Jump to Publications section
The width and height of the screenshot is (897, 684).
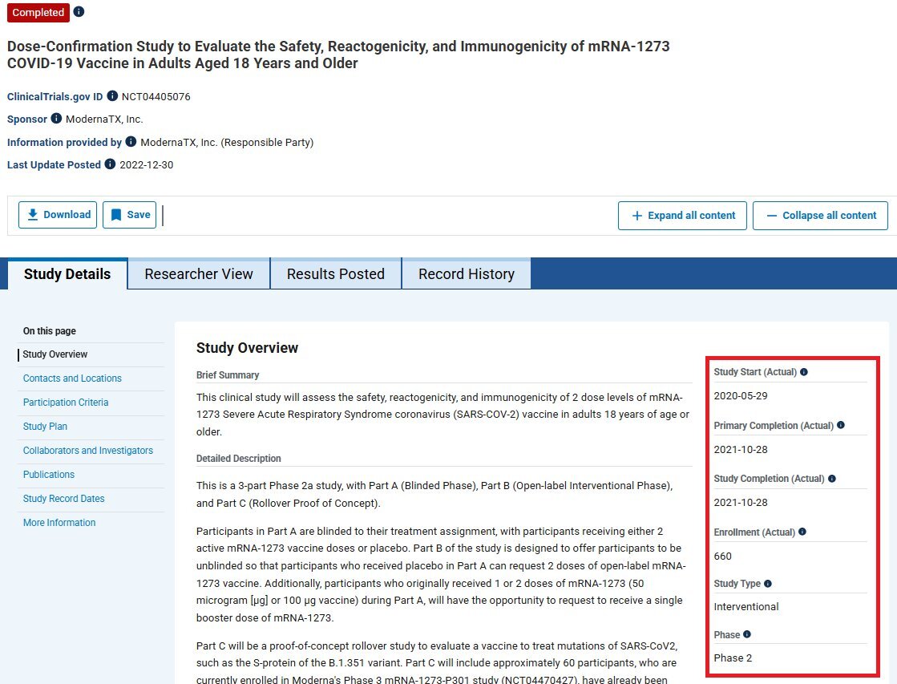[49, 475]
